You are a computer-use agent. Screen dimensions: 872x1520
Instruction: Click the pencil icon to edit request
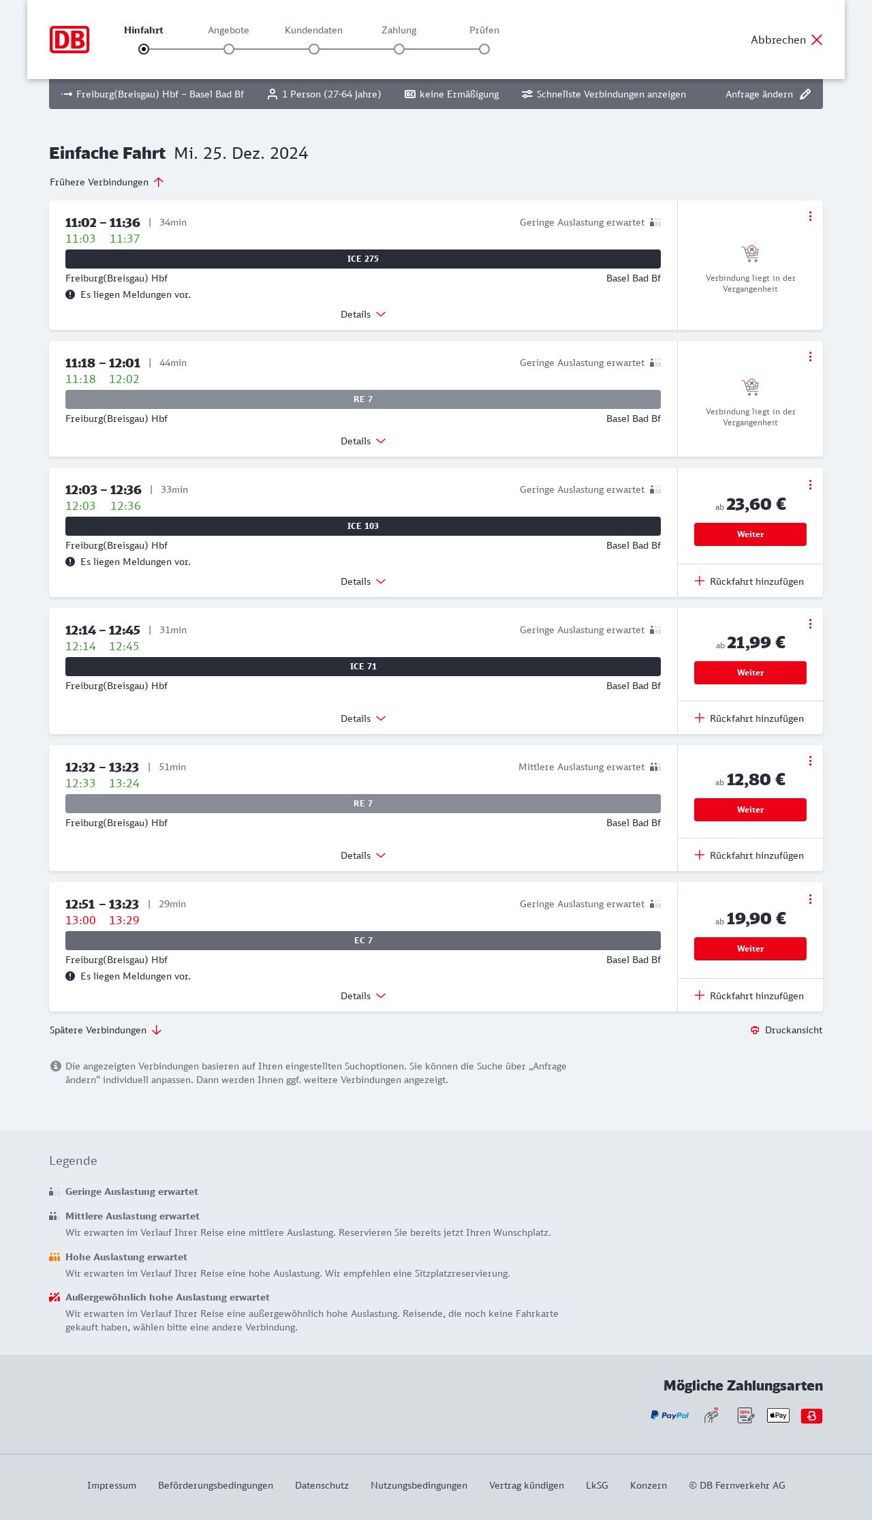(x=805, y=94)
